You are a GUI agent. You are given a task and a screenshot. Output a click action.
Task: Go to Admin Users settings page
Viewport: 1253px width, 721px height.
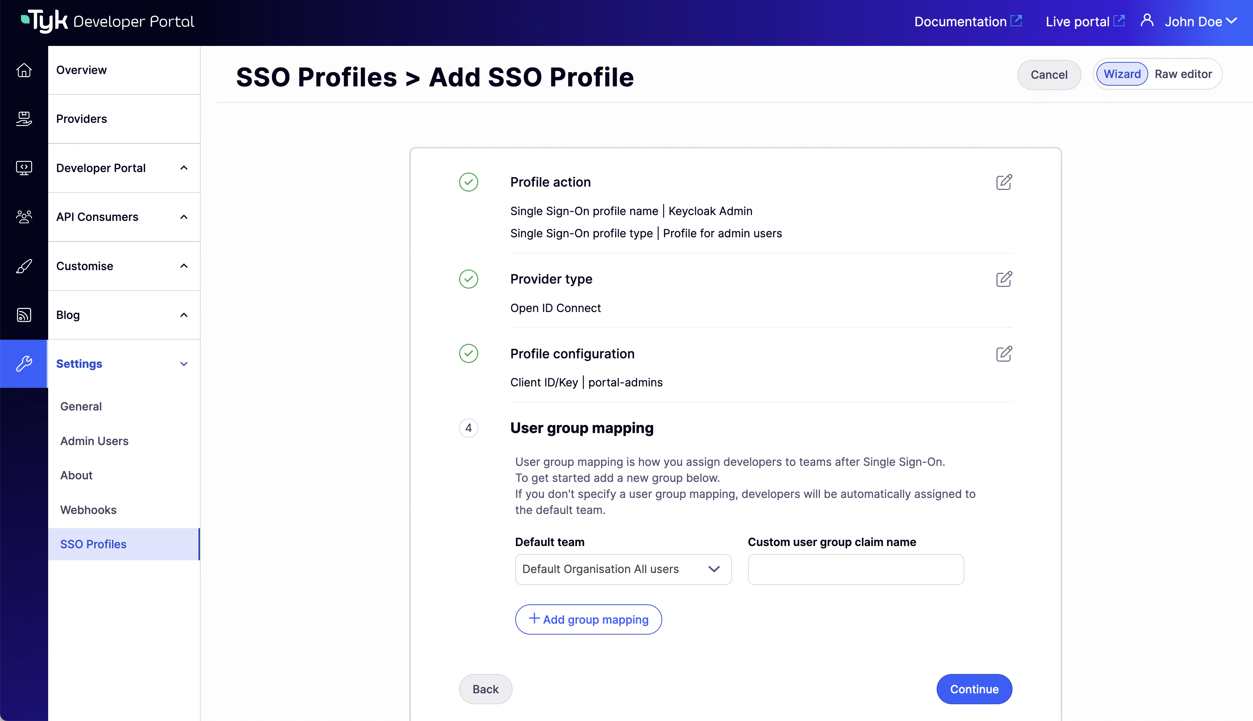pos(94,441)
